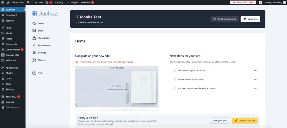Click the arrow beside Add a new page
Image resolution: width=287 pixels, height=128 pixels.
255,70
